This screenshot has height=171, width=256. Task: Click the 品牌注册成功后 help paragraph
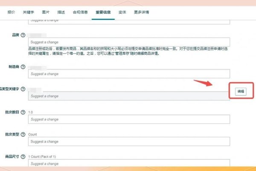(x=128, y=51)
